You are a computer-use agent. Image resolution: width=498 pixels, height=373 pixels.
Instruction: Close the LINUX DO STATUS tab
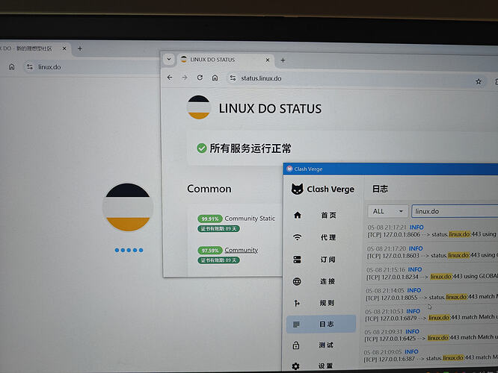pyautogui.click(x=268, y=60)
